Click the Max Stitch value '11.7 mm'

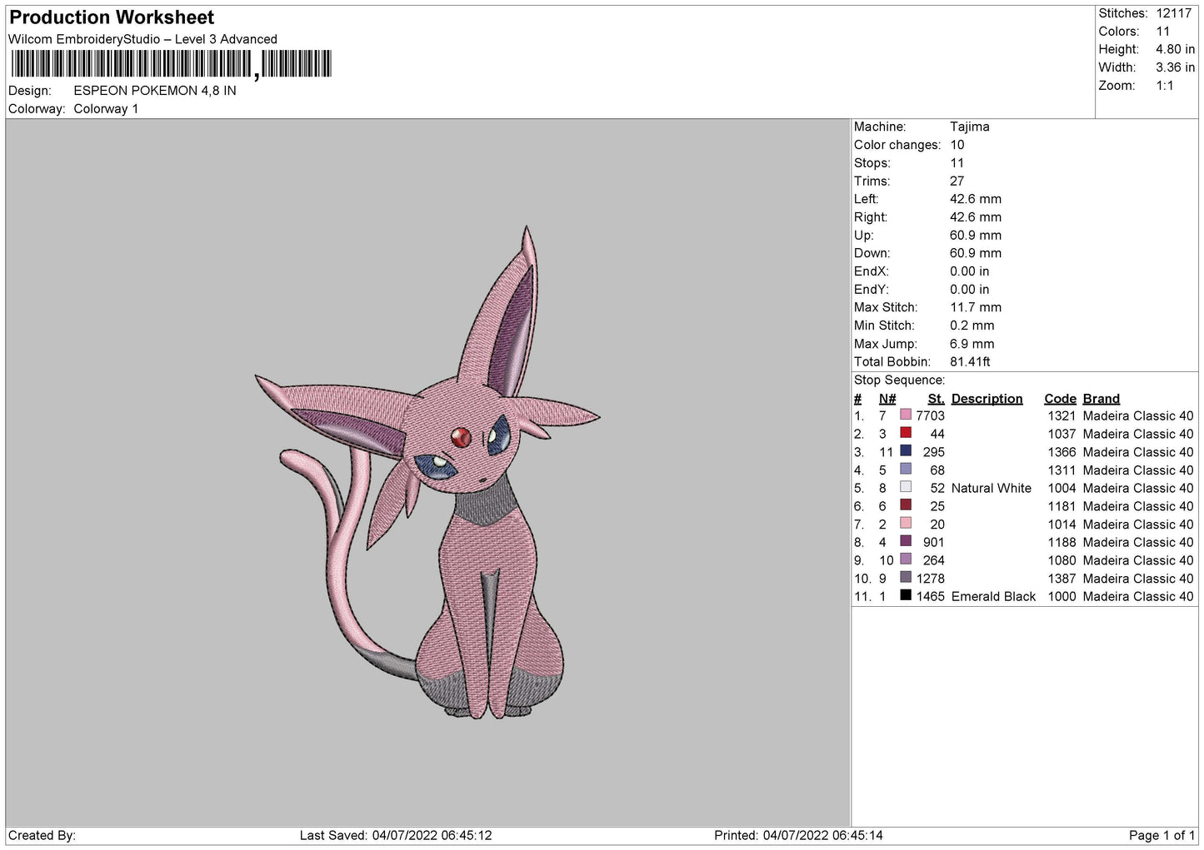976,307
